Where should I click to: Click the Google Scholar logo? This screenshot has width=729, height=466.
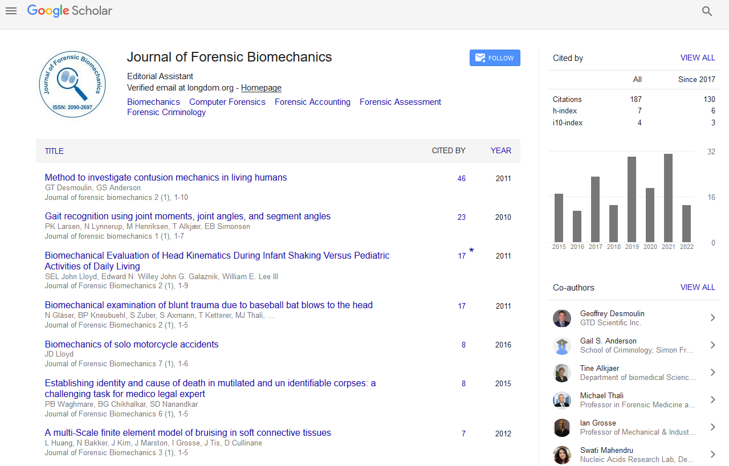click(x=70, y=11)
